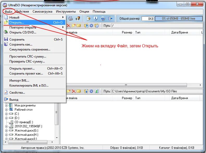Choose Компилировать IML в ISO... entry
206x153 pixels.
(34, 86)
